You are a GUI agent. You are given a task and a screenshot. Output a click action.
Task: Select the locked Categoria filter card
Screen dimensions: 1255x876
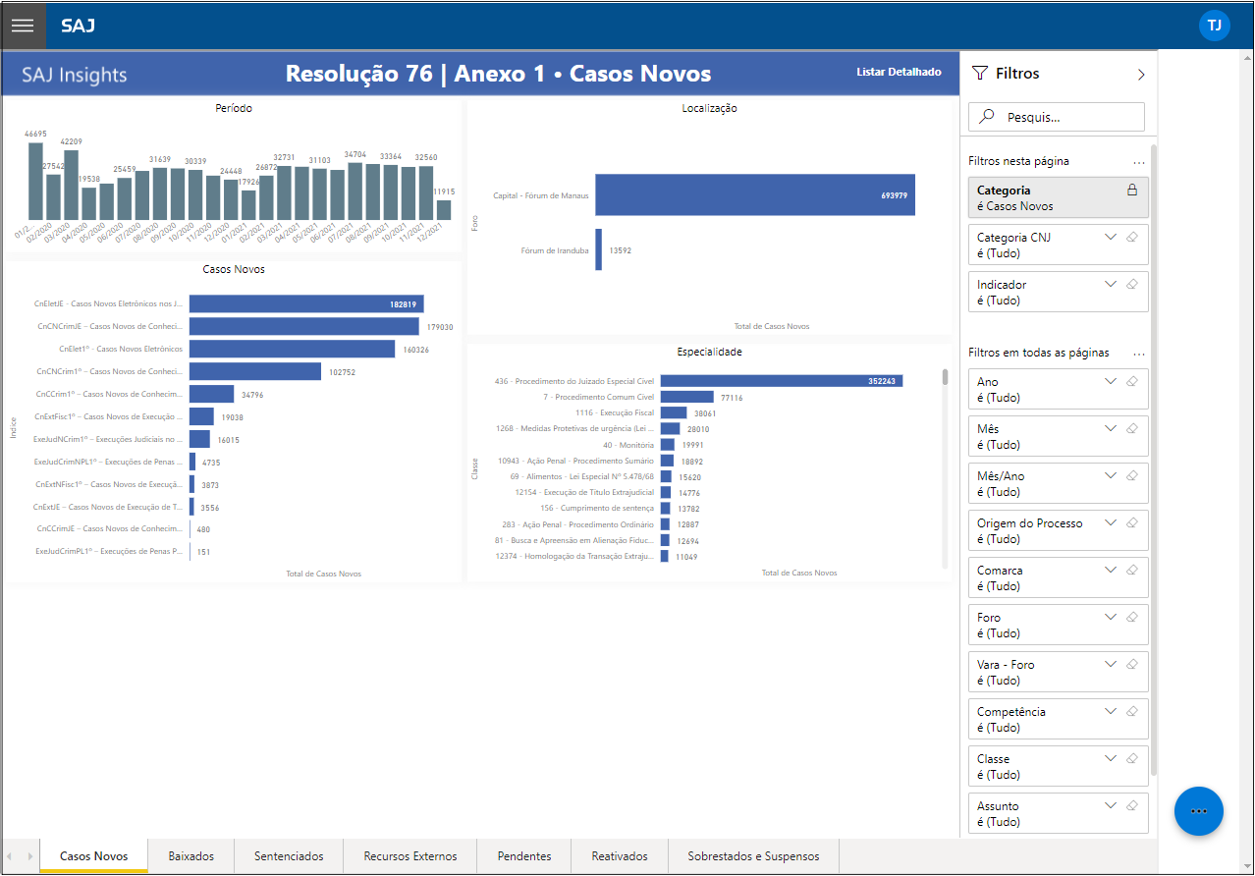(x=1058, y=197)
